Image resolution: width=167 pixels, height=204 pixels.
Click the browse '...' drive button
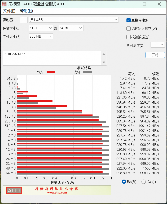tap(24, 20)
